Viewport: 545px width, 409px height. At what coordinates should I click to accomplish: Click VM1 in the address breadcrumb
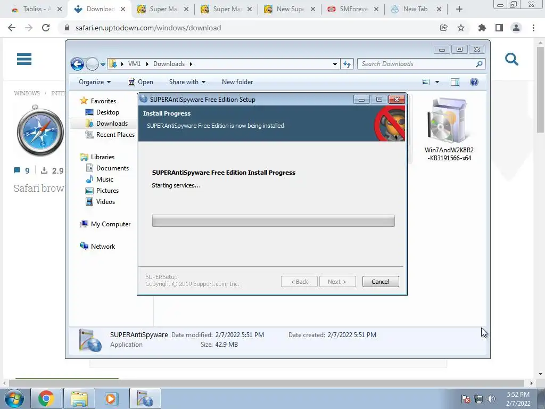(134, 64)
